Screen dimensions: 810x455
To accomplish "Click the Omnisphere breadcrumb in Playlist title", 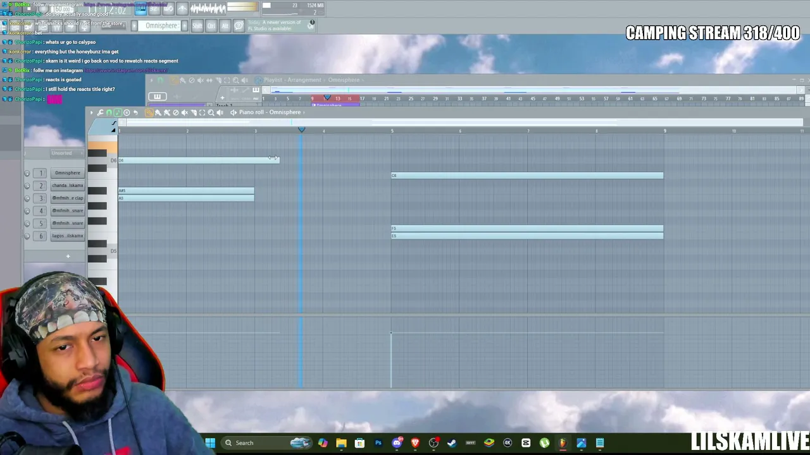I will click(344, 80).
